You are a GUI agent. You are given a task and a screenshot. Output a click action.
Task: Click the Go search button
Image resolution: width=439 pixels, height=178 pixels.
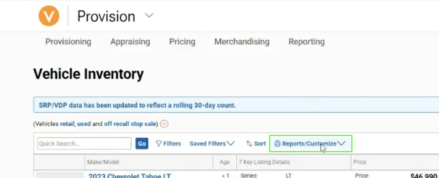pos(142,144)
